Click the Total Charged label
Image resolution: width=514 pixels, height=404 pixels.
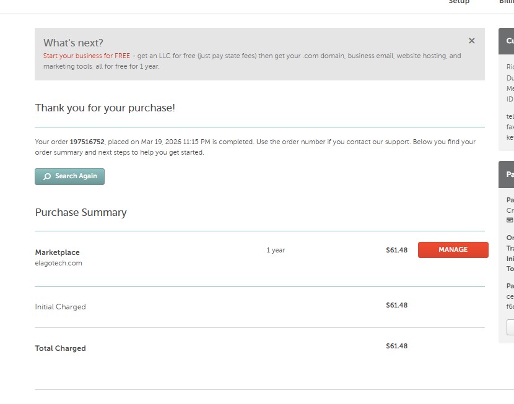pyautogui.click(x=60, y=348)
